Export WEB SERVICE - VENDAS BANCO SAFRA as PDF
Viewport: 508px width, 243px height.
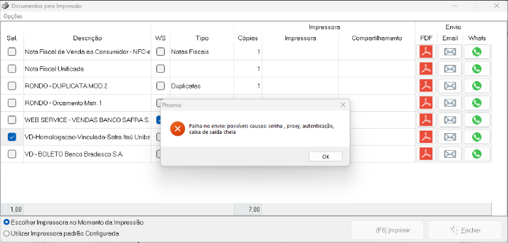tap(426, 120)
